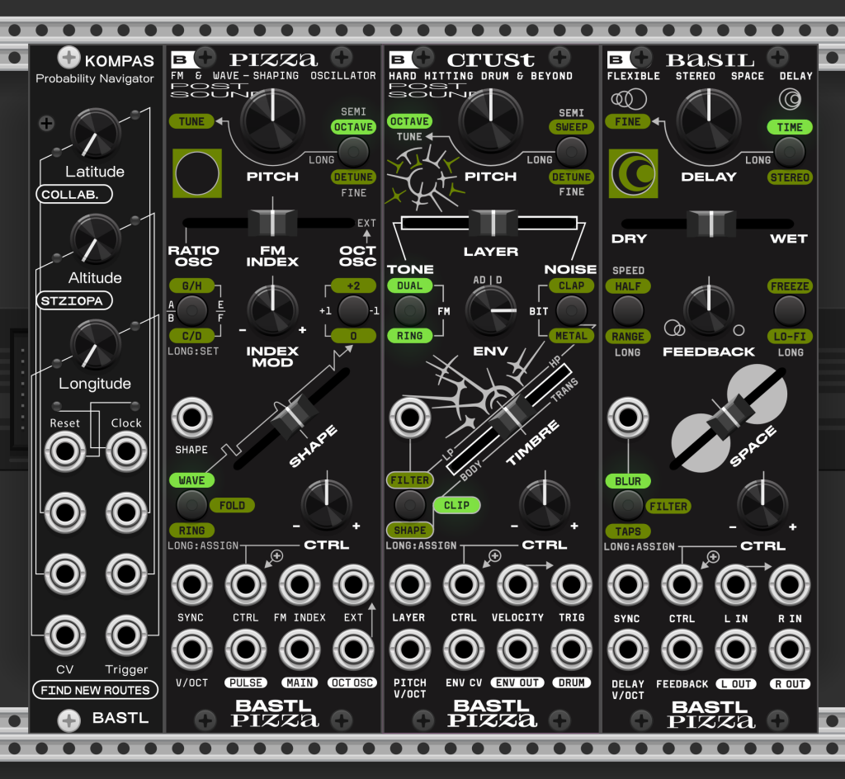The image size is (845, 779).
Task: Enable LO-FI mode on Basil
Action: tap(790, 336)
